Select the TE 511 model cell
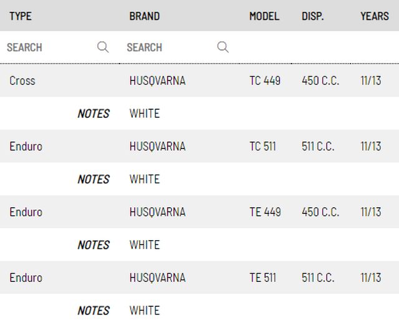The height and width of the screenshot is (325, 399). click(262, 278)
